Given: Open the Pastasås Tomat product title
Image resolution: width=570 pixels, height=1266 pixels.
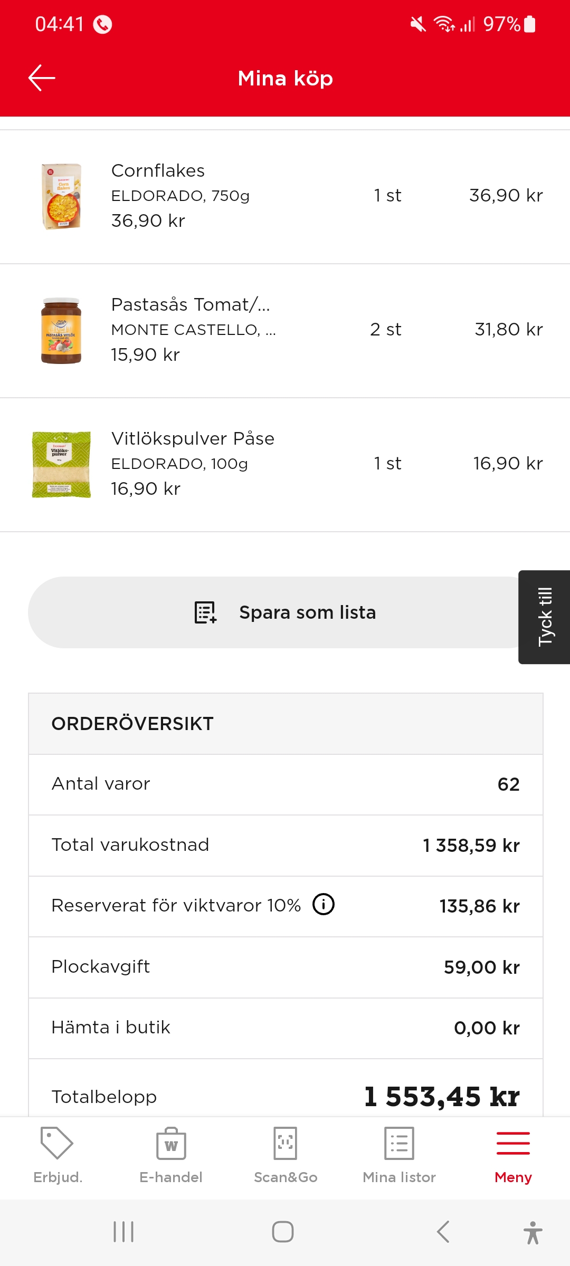Looking at the screenshot, I should point(191,305).
